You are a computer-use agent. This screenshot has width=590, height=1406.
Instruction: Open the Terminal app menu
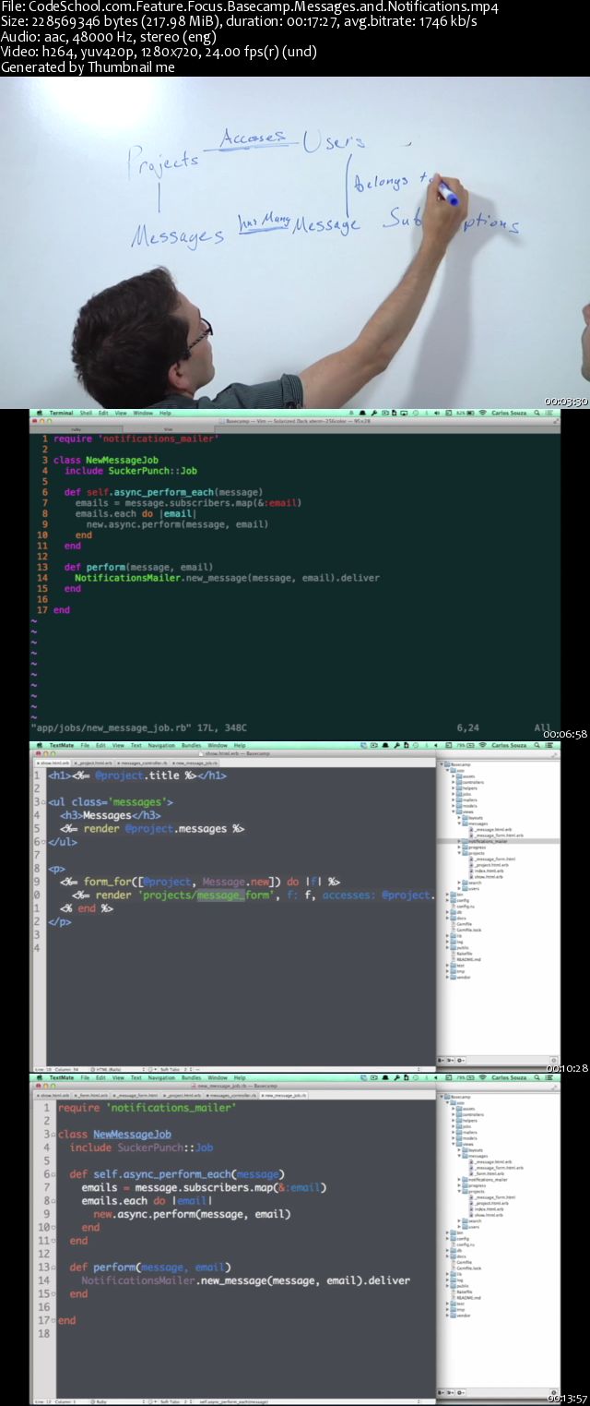click(x=61, y=413)
